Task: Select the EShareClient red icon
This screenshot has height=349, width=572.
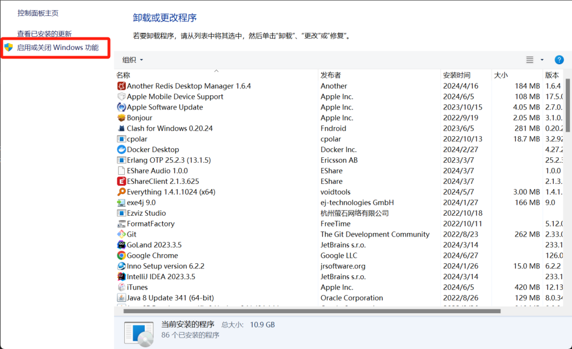Action: pyautogui.click(x=121, y=182)
